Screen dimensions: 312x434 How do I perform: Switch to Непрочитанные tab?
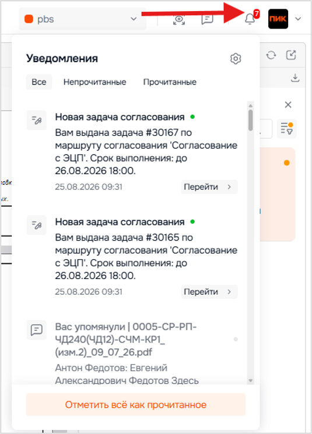point(94,82)
